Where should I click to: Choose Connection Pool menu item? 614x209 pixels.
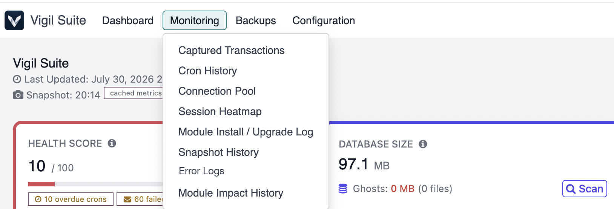[x=217, y=91]
